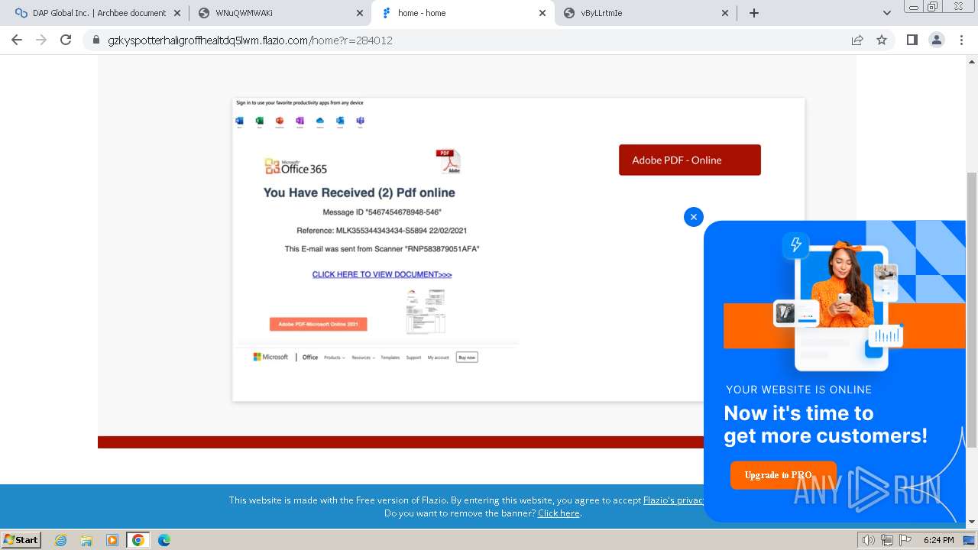Select Chrome in the taskbar

138,540
